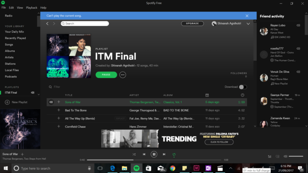The height and width of the screenshot is (173, 308).
Task: Open playlist more options ellipsis
Action: click(123, 75)
